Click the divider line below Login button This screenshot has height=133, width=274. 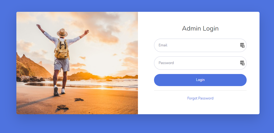(200, 91)
